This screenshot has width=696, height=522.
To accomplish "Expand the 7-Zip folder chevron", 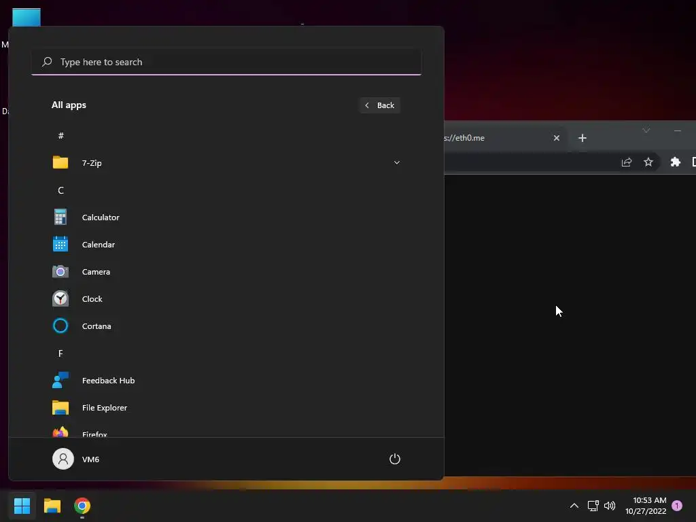I will 397,162.
